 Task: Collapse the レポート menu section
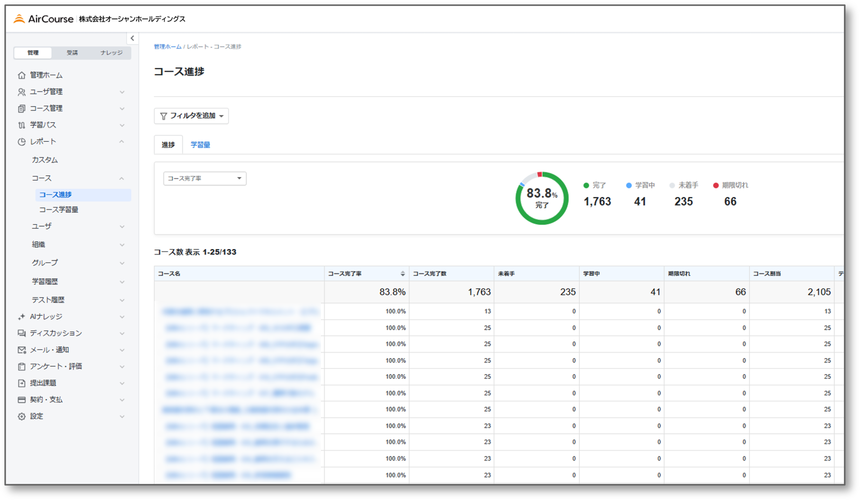pos(122,142)
